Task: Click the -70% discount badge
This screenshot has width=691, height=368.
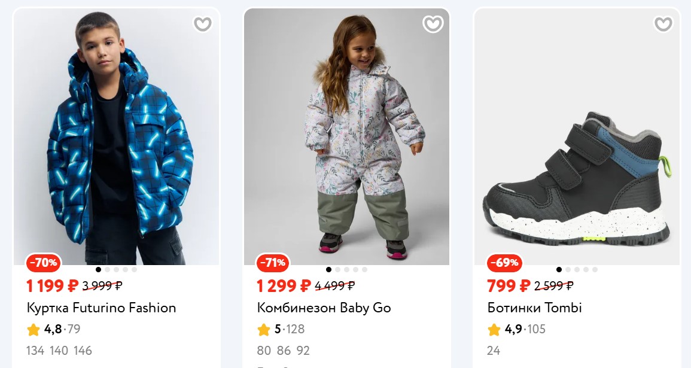Action: [44, 262]
